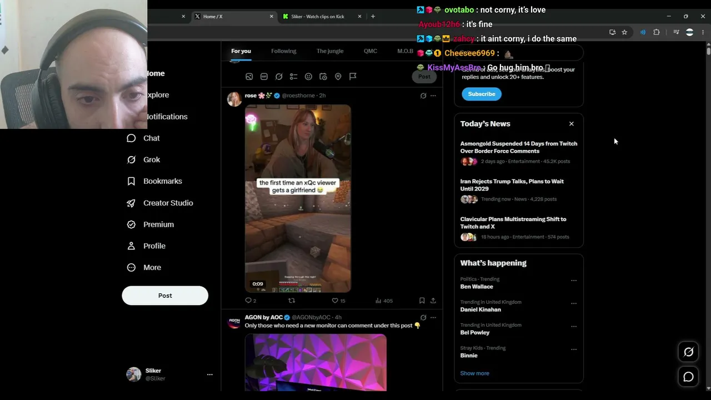Open Asmongold Suspended news story

519,153
